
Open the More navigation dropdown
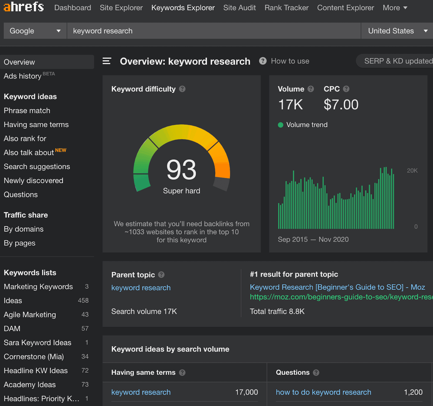395,8
